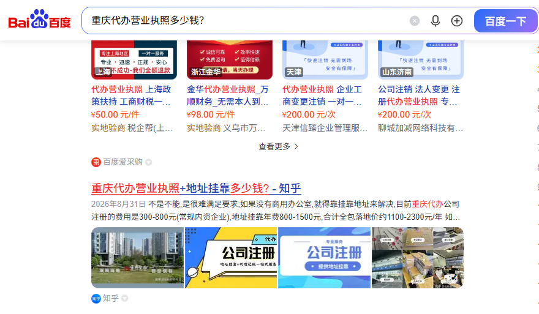View the blue 公司注册 提供地址挂靠 image
The height and width of the screenshot is (314, 539).
[325, 258]
